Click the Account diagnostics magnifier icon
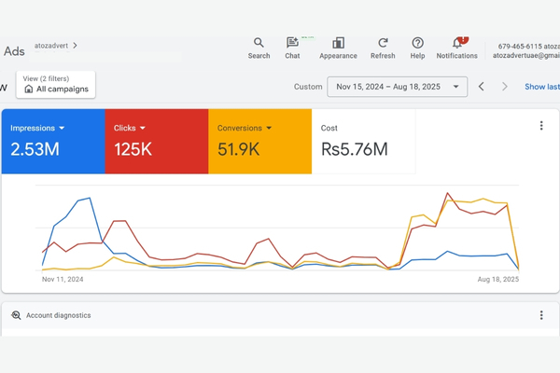The height and width of the screenshot is (373, 560). click(16, 316)
